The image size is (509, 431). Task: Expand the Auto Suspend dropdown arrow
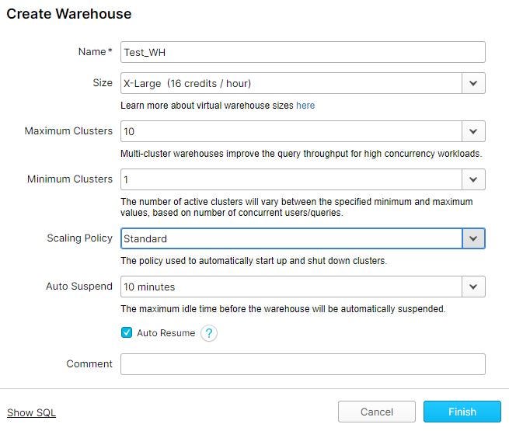(x=473, y=287)
